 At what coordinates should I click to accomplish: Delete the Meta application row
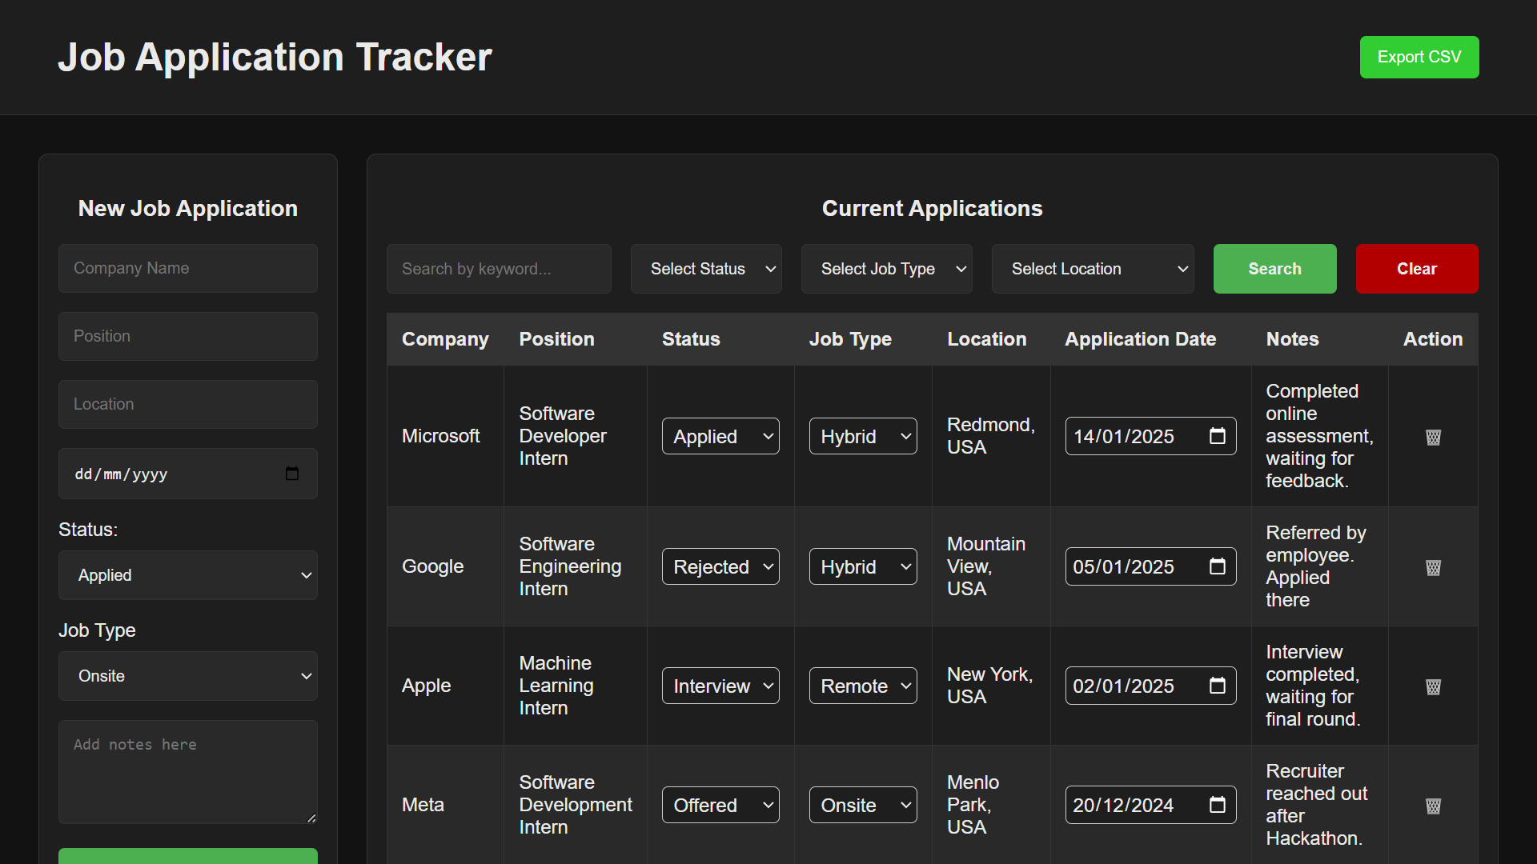pyautogui.click(x=1433, y=806)
